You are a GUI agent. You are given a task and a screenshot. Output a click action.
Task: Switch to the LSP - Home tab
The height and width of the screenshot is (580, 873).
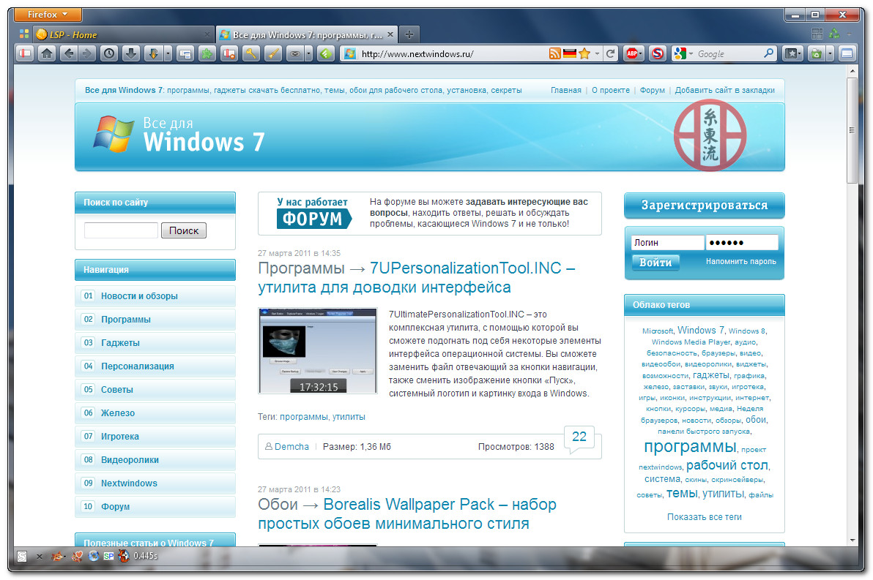[x=124, y=34]
